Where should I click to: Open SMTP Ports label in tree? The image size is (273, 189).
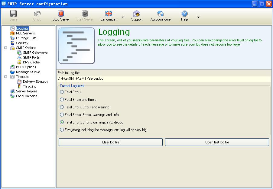click(x=31, y=57)
